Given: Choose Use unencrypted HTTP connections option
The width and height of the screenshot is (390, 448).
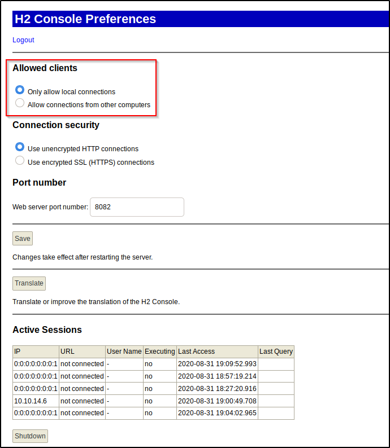Looking at the screenshot, I should pyautogui.click(x=20, y=147).
